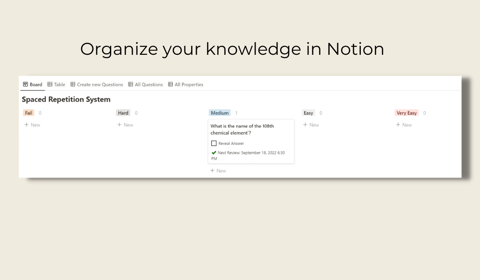Click the Spaced Repetition System title
This screenshot has width=480, height=280.
[x=66, y=99]
